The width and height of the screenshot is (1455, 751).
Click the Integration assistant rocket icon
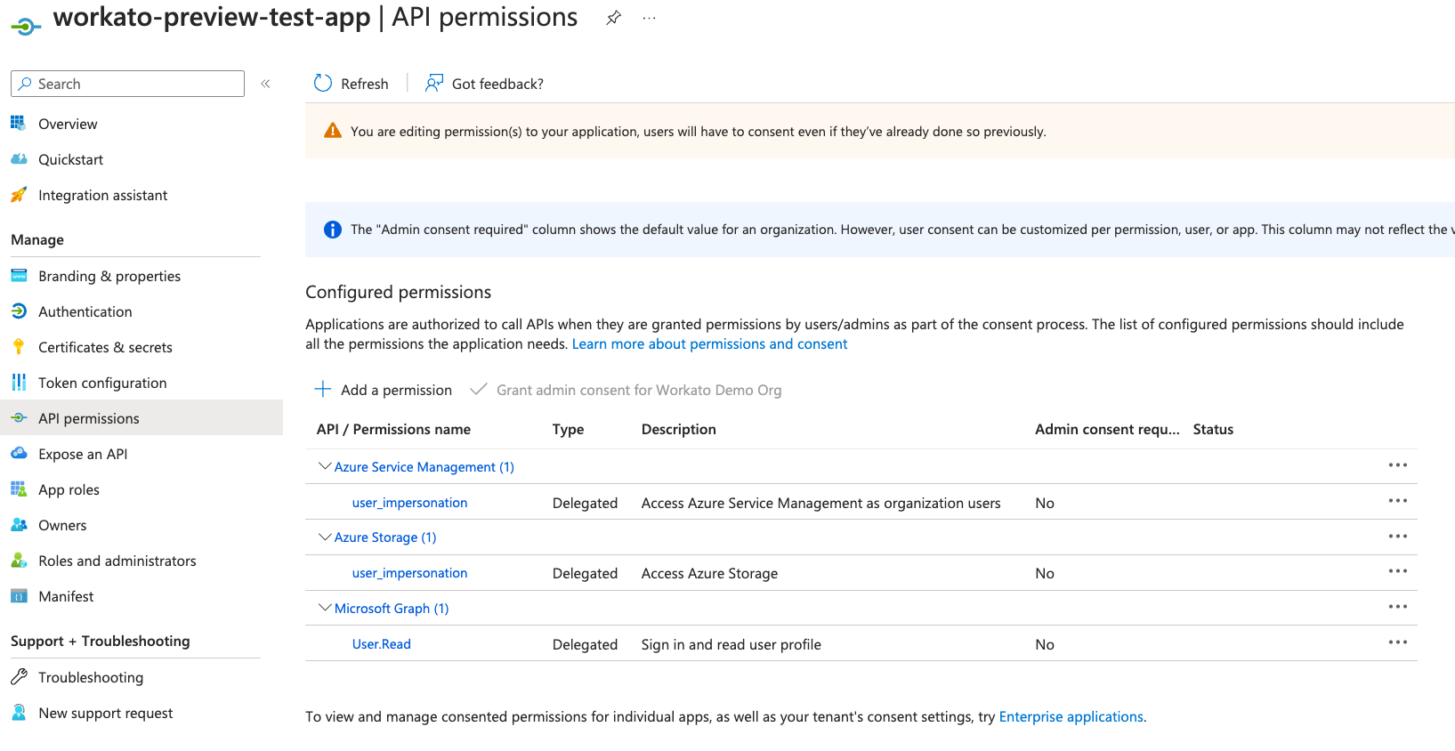tap(19, 195)
